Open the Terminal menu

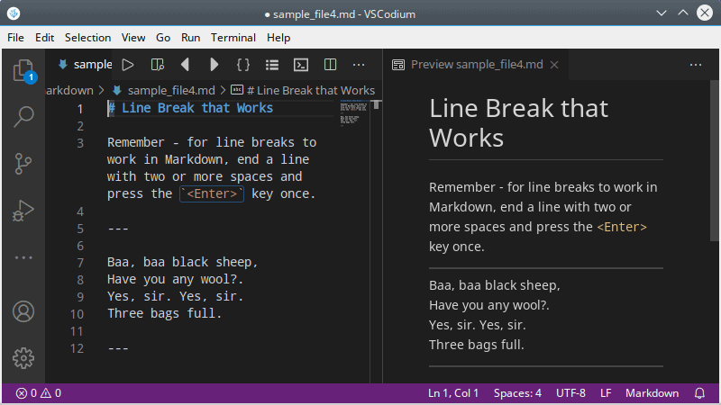[233, 38]
